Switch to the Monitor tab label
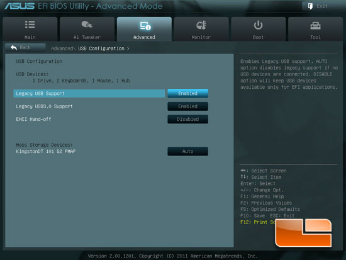The width and height of the screenshot is (346, 260). click(x=201, y=37)
